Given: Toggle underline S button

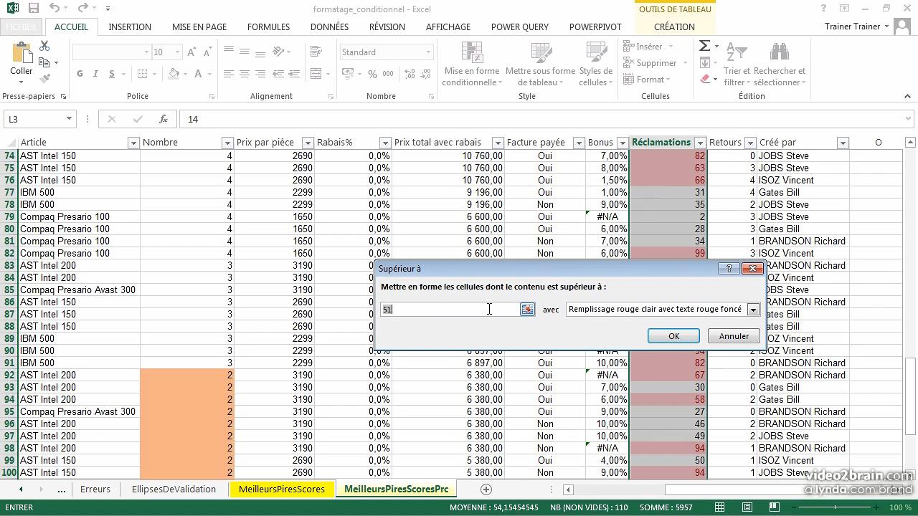Looking at the screenshot, I should (x=112, y=74).
